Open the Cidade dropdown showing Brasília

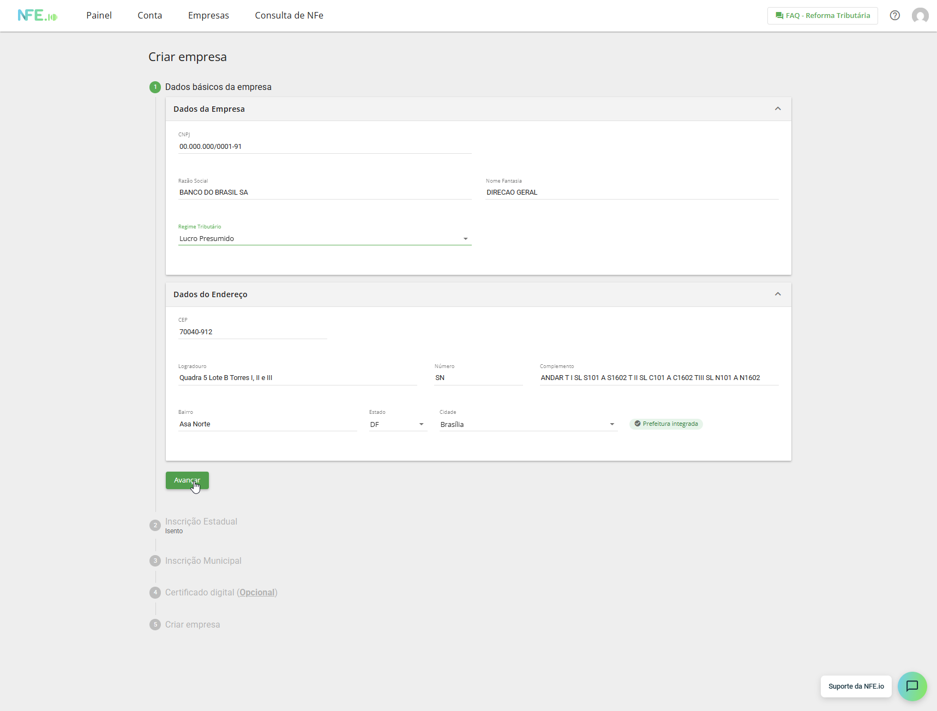click(528, 424)
